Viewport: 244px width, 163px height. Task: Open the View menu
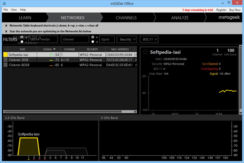pos(14,10)
